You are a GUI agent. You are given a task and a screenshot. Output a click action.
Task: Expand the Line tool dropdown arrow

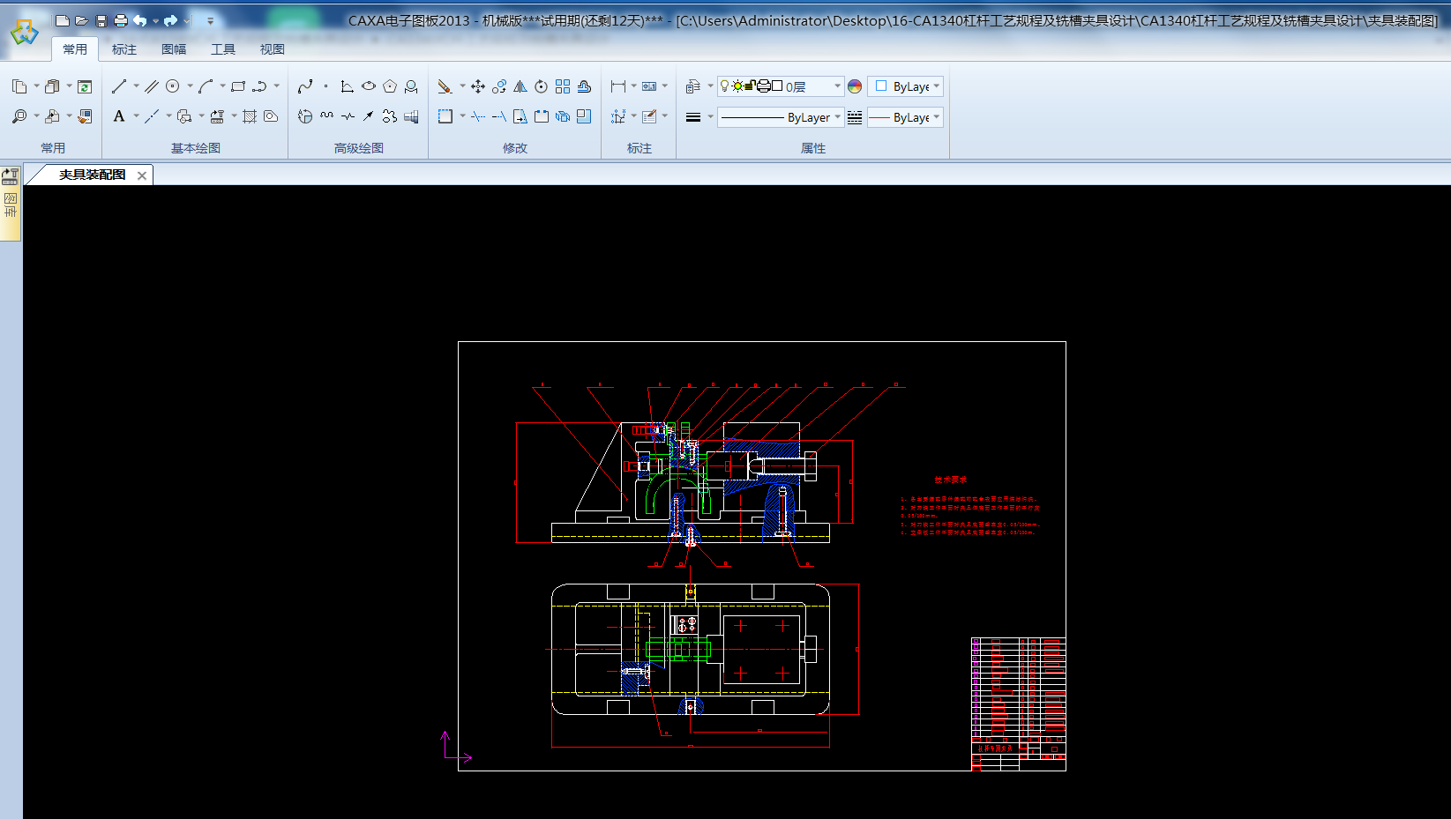coord(136,86)
